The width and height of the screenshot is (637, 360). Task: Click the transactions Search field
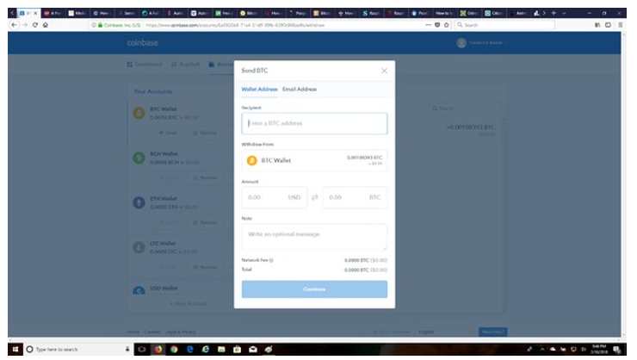[466, 108]
